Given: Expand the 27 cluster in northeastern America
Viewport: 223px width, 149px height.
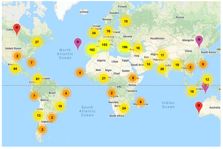Looking at the screenshot, I should pyautogui.click(x=37, y=42).
